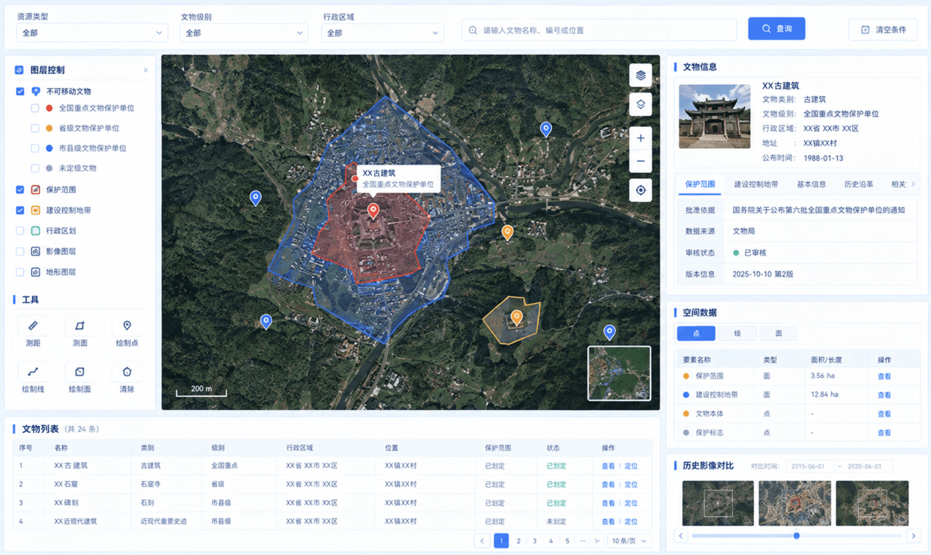Go to previous history image with left arrow
Image resolution: width=931 pixels, height=555 pixels.
click(x=681, y=536)
